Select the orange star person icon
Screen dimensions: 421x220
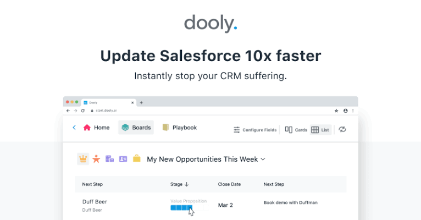click(96, 159)
